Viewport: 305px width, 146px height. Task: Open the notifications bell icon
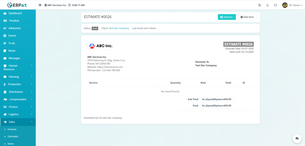point(267,5)
